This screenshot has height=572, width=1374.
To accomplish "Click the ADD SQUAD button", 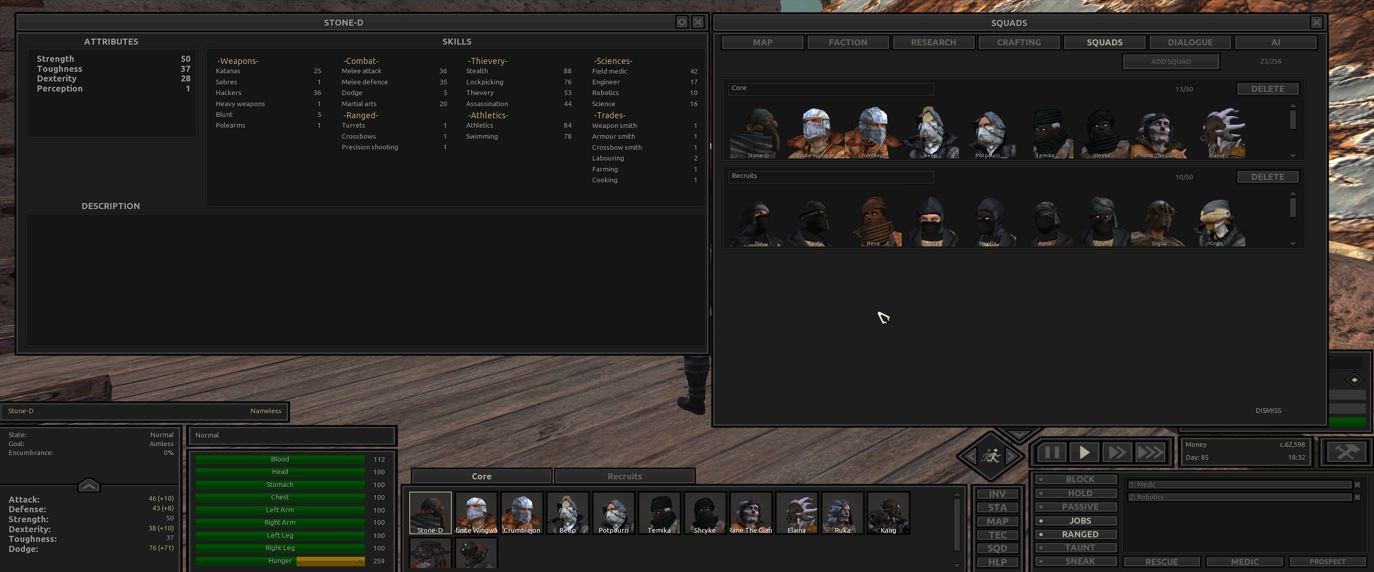I will point(1171,61).
